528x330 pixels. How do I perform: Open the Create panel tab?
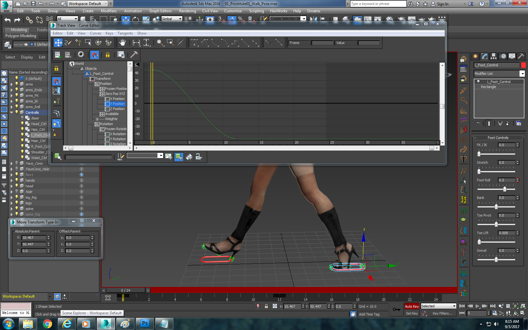475,56
